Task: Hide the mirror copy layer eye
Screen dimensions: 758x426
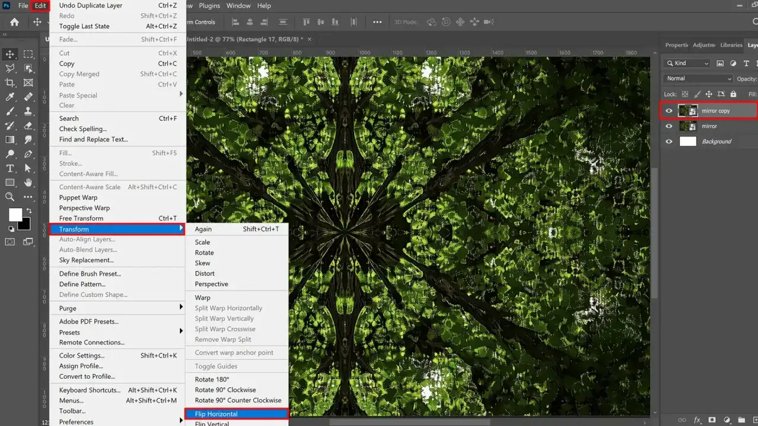Action: (x=669, y=111)
